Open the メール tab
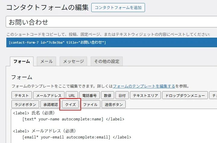This screenshot has height=143, width=217. [46, 61]
